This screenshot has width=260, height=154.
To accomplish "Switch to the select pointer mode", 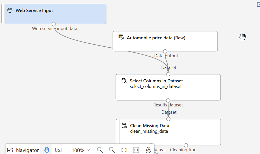I will (x=58, y=150).
